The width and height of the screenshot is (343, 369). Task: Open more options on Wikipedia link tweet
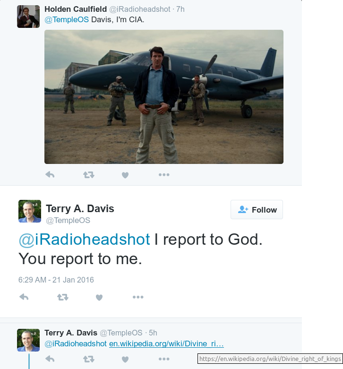(x=164, y=359)
